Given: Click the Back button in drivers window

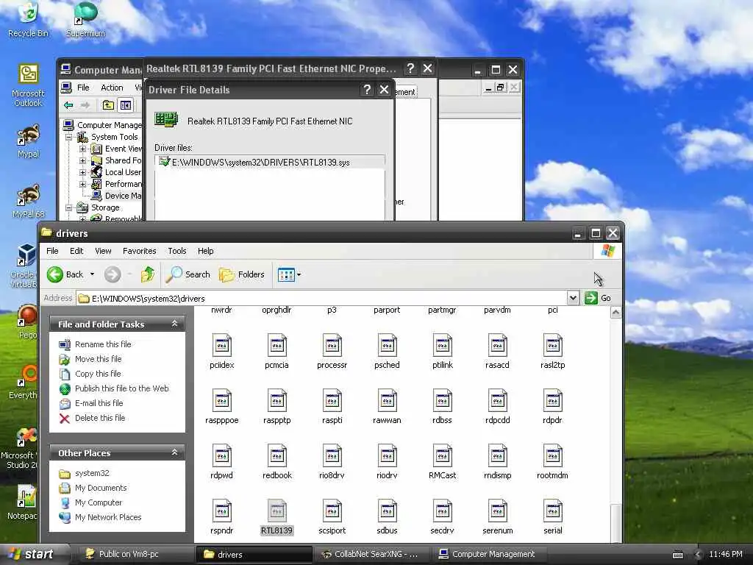Looking at the screenshot, I should coord(65,274).
